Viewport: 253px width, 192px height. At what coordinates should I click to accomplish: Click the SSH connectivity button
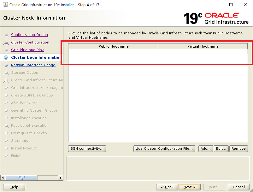(87, 148)
